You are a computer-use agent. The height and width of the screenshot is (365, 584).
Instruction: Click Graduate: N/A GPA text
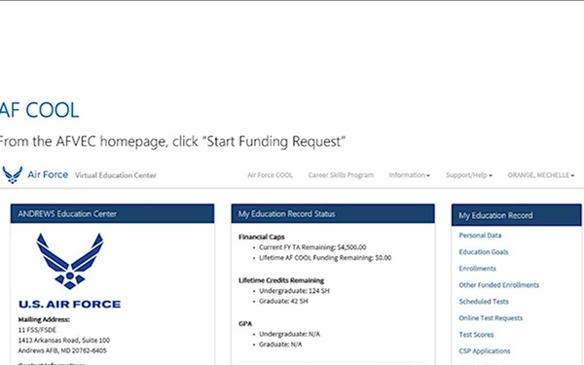(280, 345)
